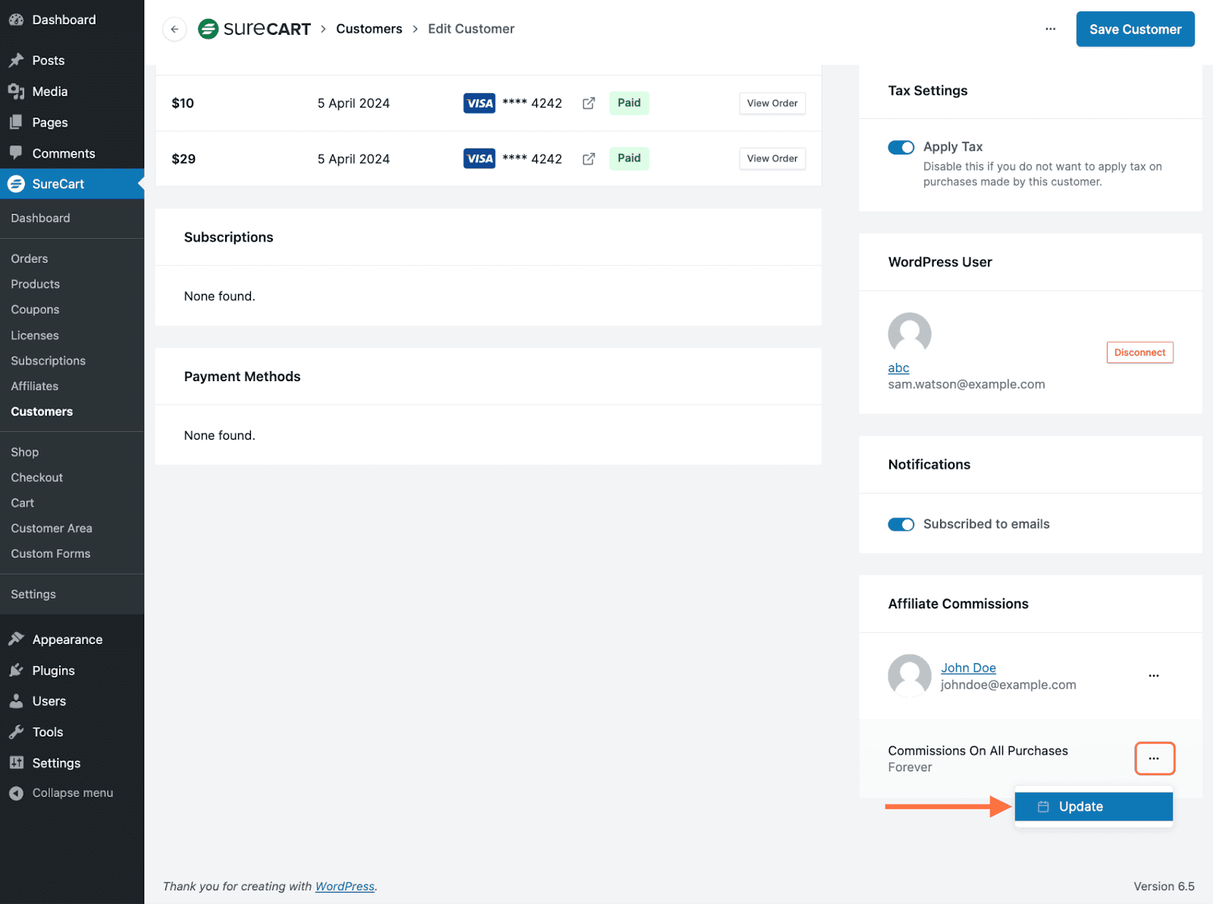
Task: Click the Appearance brush icon in sidebar
Action: tap(16, 640)
